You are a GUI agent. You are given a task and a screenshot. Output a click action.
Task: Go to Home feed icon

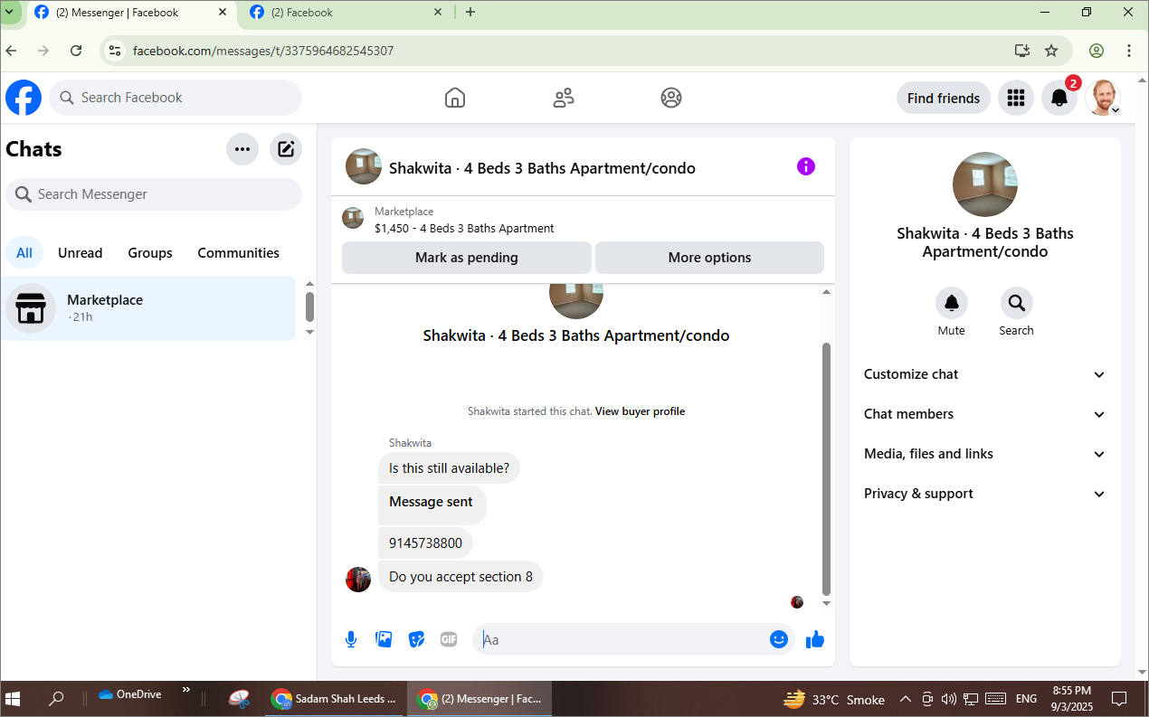[x=455, y=98]
